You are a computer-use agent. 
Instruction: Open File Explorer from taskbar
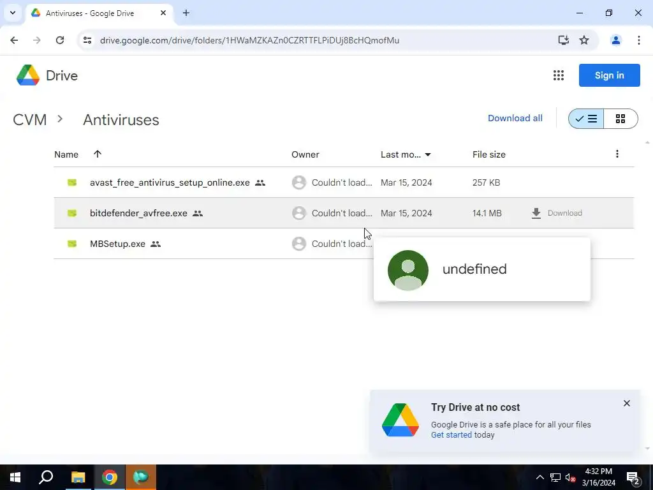point(78,477)
